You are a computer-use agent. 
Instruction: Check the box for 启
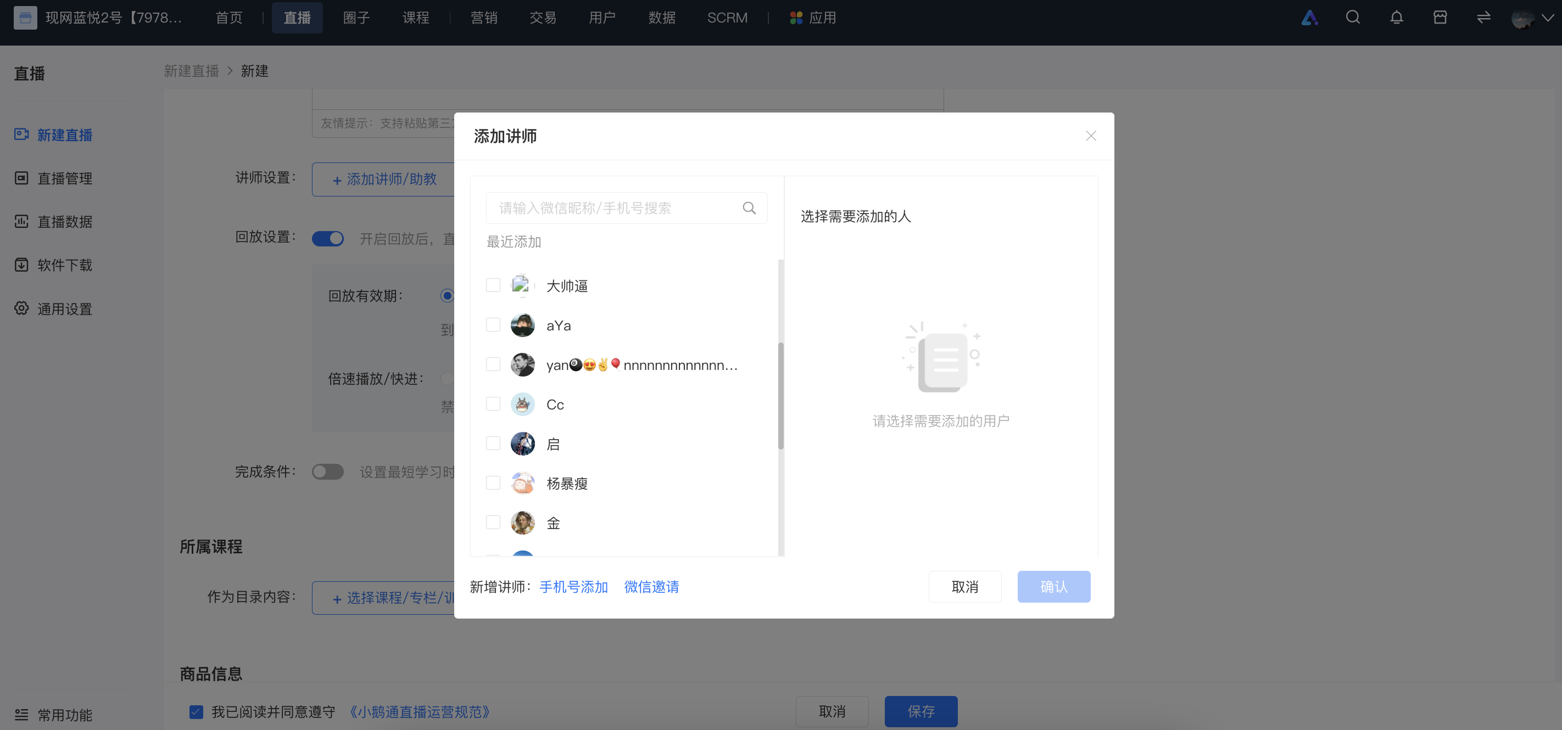493,443
